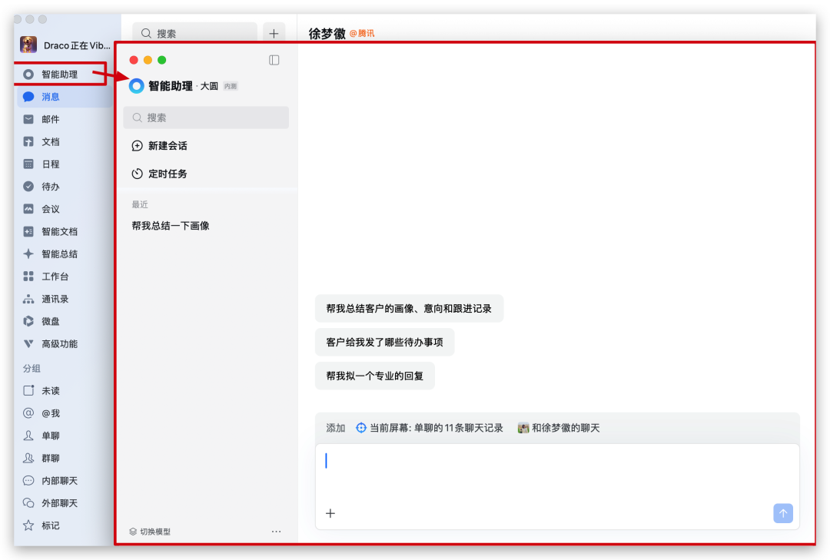Click the 徐梦徽 chat title
Screen dimensions: 830x560
click(x=327, y=33)
